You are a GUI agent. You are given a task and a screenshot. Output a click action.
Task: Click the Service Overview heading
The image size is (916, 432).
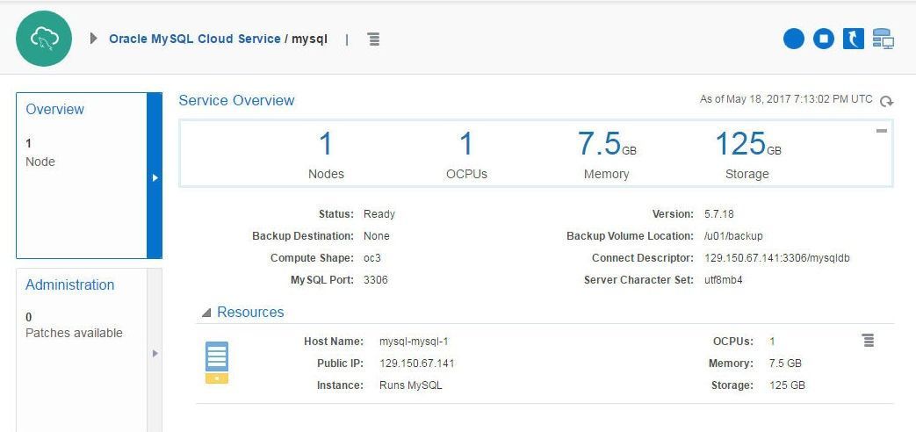(x=236, y=100)
